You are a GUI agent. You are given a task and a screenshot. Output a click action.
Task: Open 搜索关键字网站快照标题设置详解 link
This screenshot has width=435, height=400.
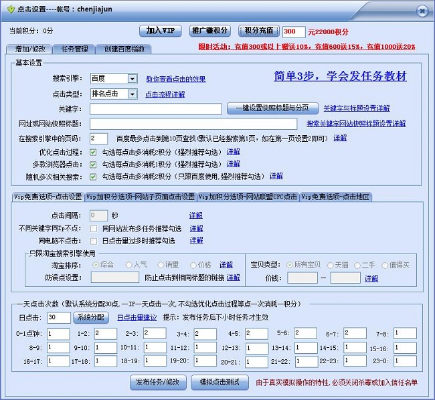(356, 124)
